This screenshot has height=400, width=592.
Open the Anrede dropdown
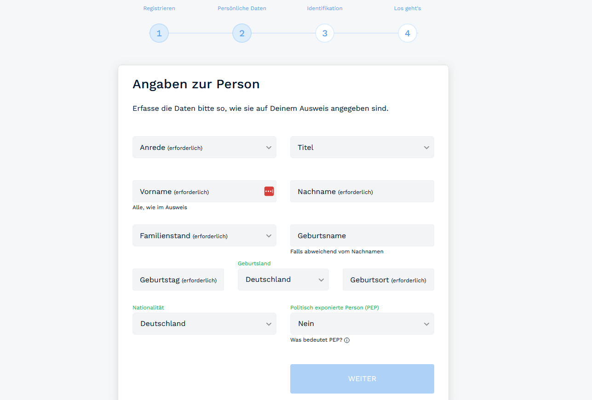pos(204,148)
